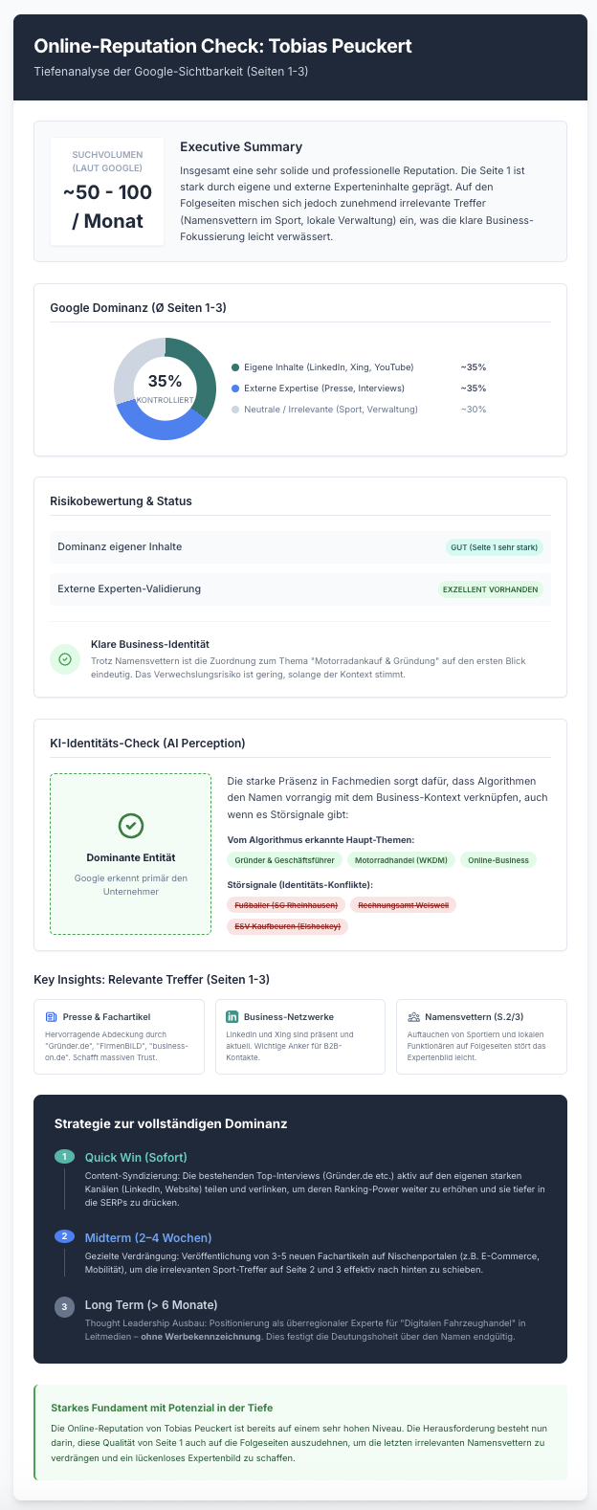Select the Gründer & Geschäftsführer tag
The image size is (597, 1510).
[283, 860]
